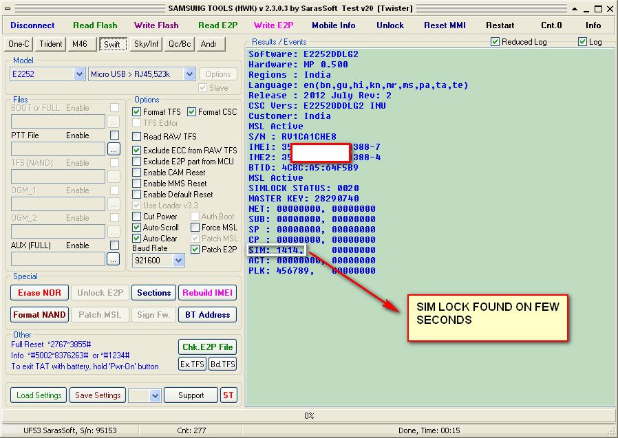The height and width of the screenshot is (438, 618).
Task: Open the Support button
Action: click(191, 395)
